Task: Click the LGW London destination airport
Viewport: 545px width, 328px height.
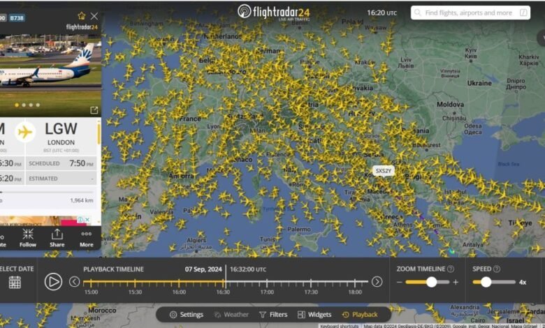Action: (x=61, y=134)
